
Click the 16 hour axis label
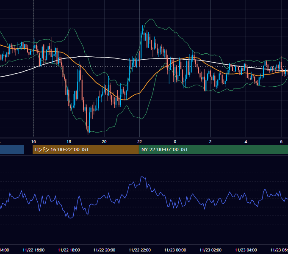[x=33, y=142]
